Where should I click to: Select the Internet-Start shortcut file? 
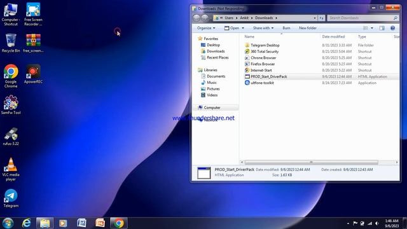(x=258, y=70)
